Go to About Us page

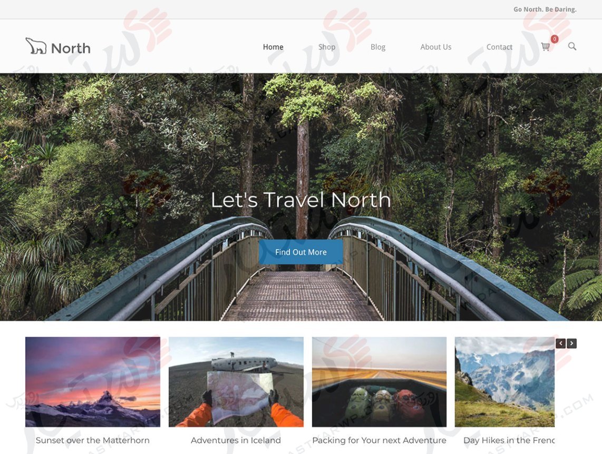pos(436,47)
